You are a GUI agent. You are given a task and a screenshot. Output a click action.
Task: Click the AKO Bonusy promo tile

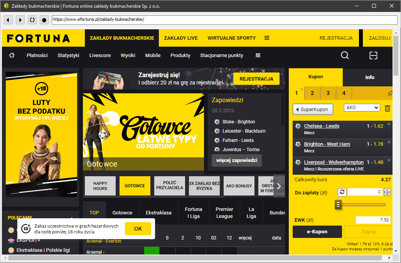coord(239,186)
